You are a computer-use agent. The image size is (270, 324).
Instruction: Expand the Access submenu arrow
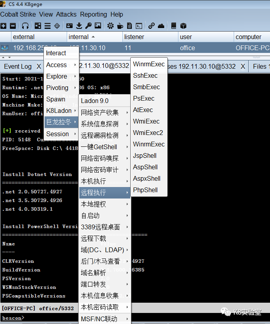point(75,65)
